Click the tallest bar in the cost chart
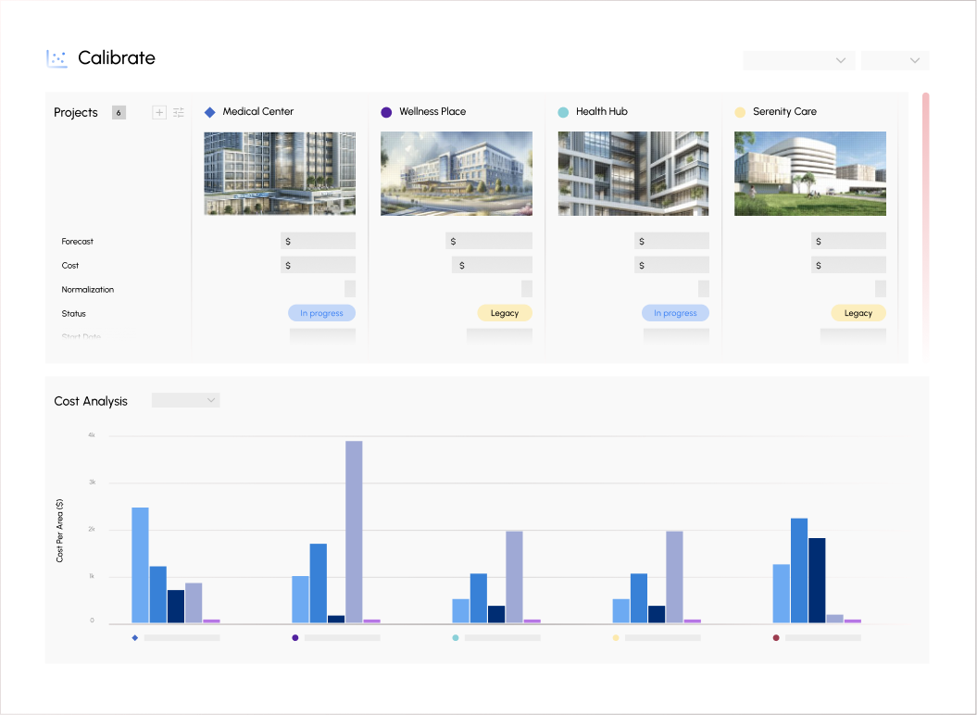Image resolution: width=977 pixels, height=715 pixels. coord(354,531)
